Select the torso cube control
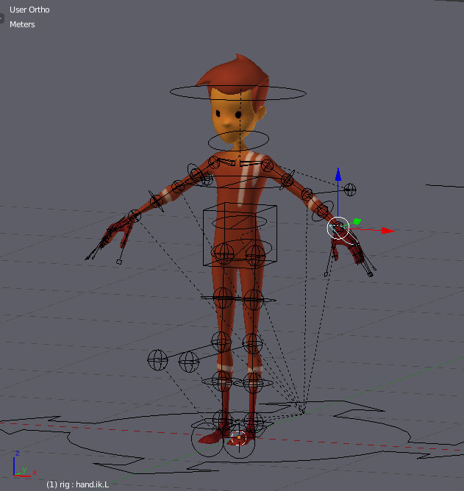The image size is (464, 491). [240, 235]
